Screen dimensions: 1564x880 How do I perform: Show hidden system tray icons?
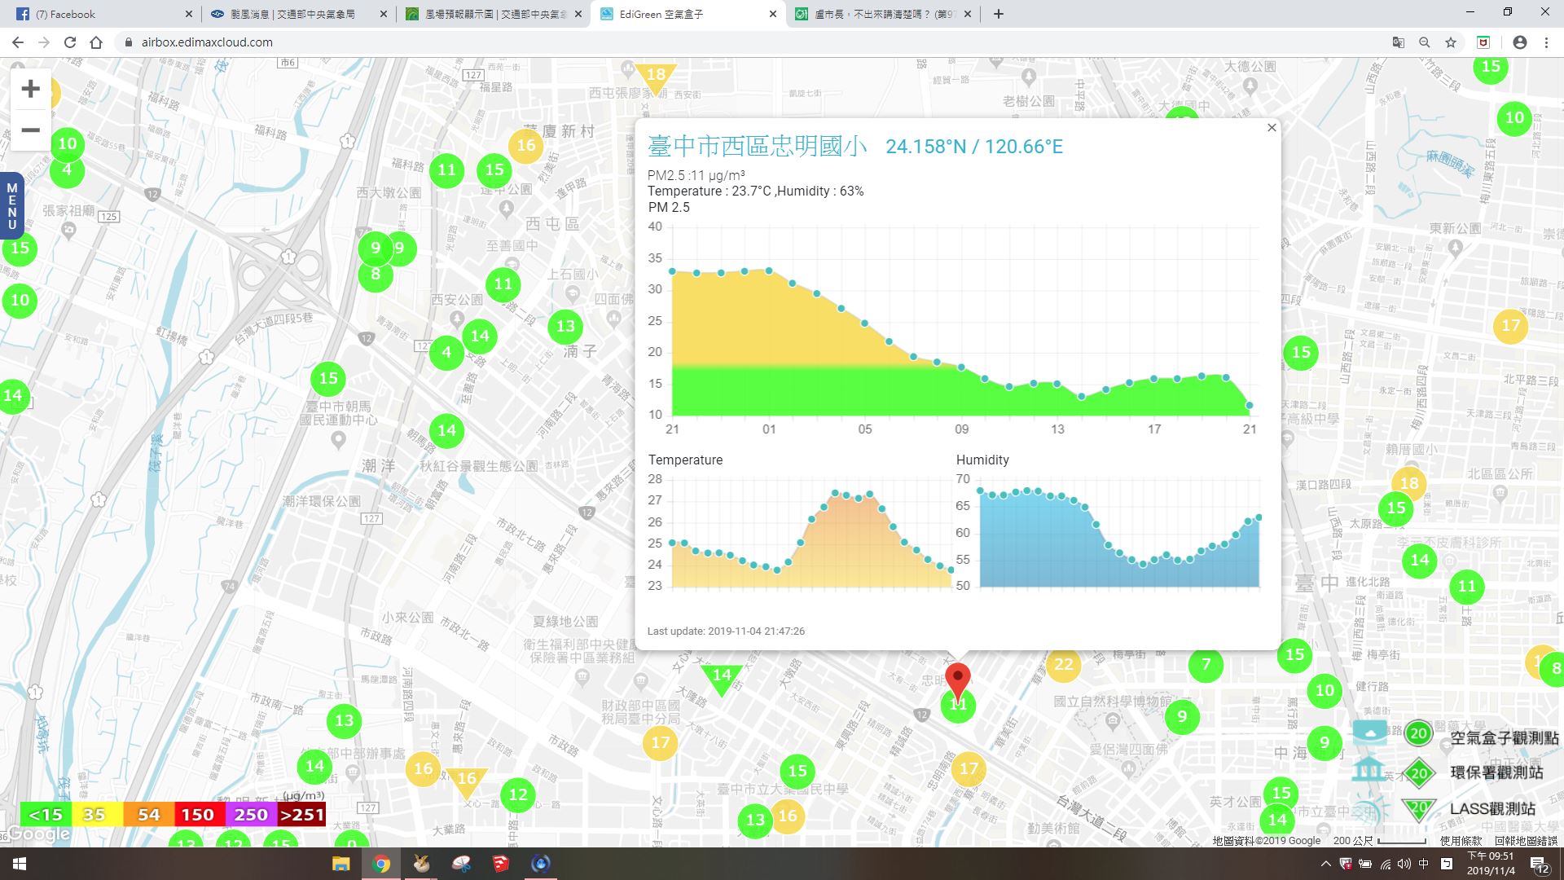(1325, 864)
